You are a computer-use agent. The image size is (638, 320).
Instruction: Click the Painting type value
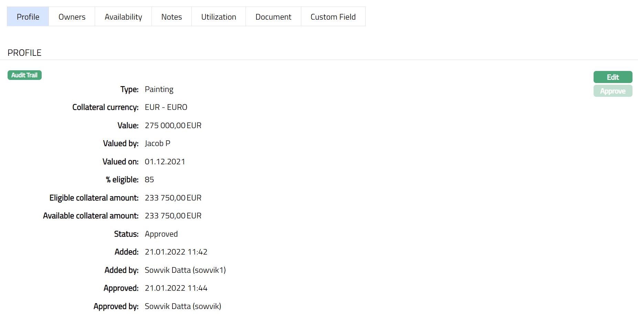[x=159, y=89]
